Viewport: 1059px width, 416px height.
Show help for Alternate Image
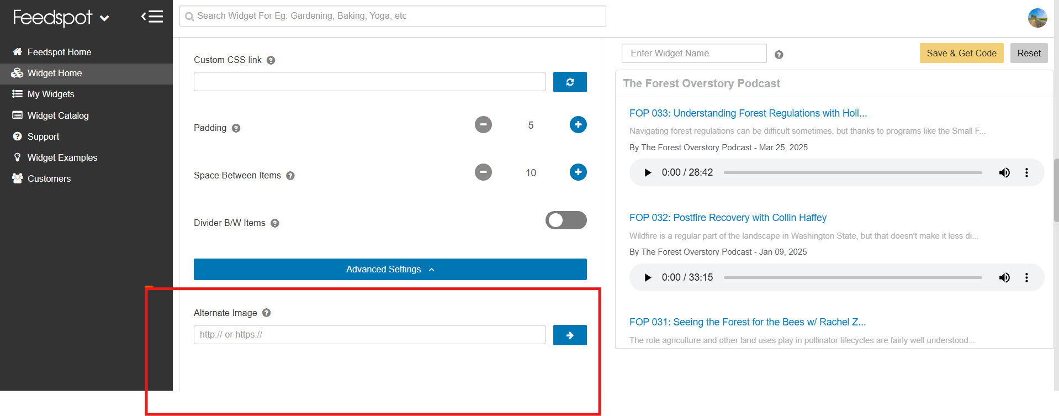[x=266, y=313]
